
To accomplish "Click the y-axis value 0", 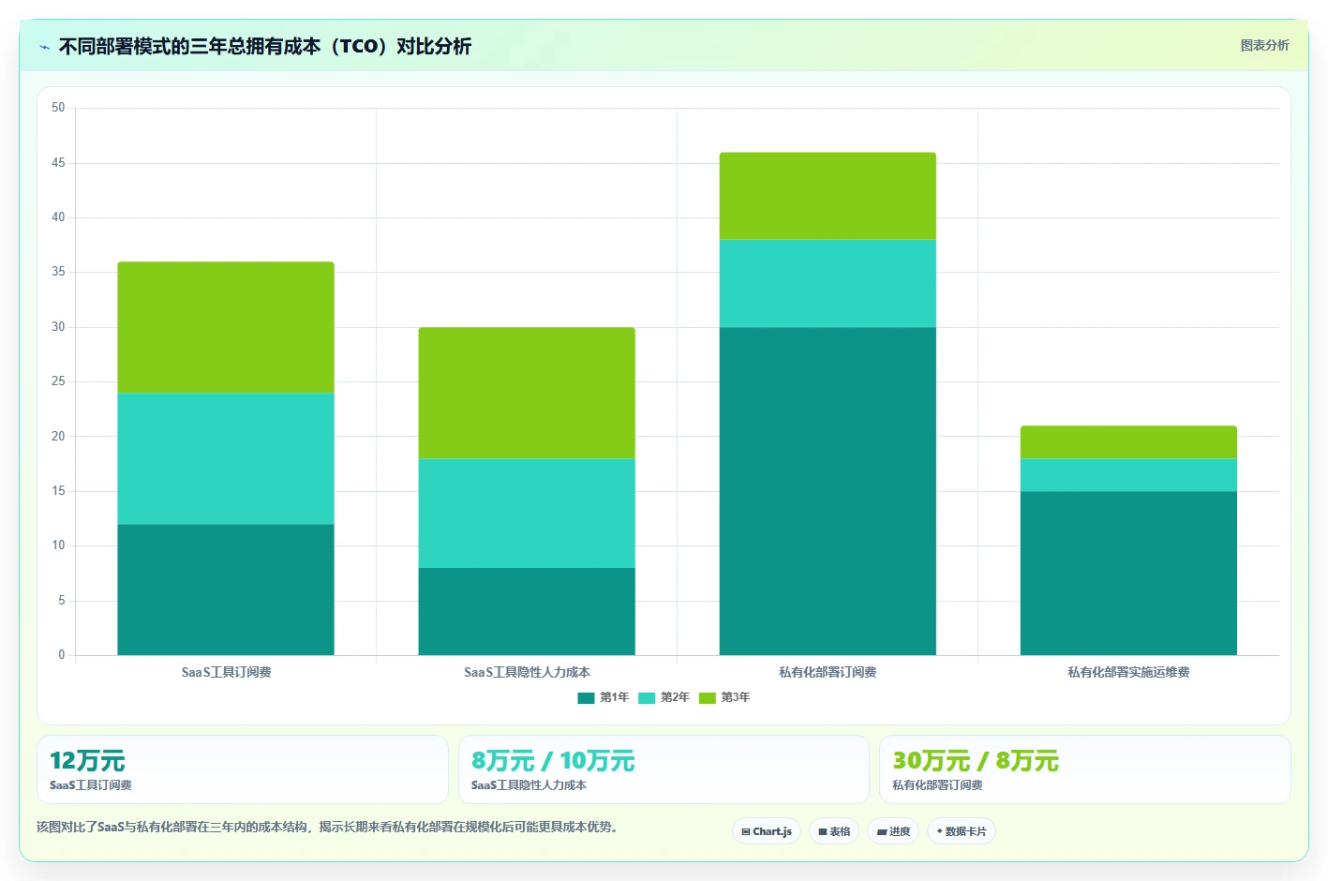I will (62, 655).
